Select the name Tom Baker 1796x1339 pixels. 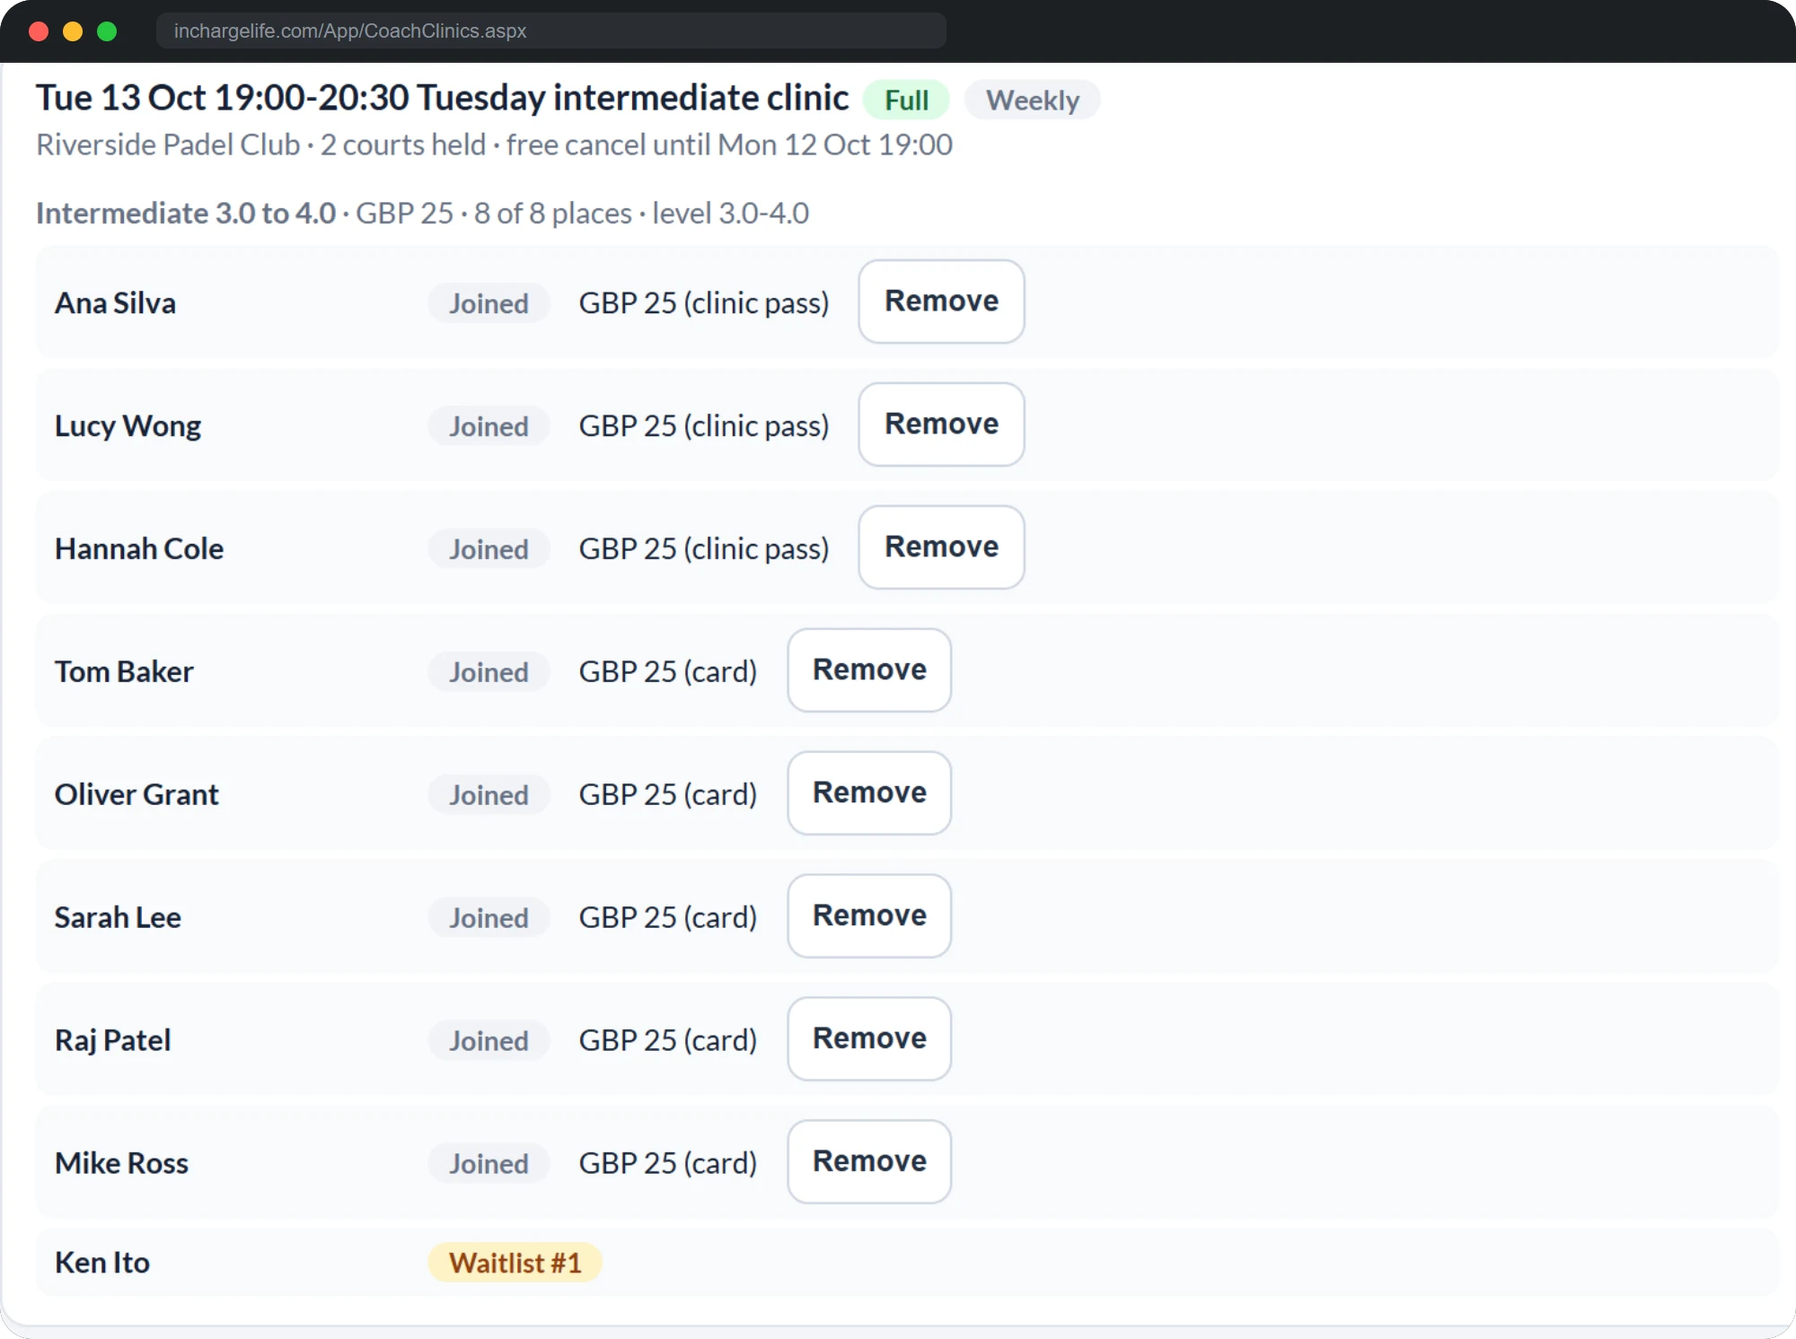coord(124,672)
